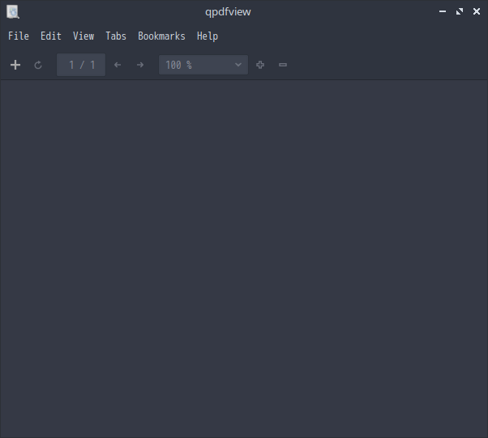The width and height of the screenshot is (488, 438).
Task: Open the 100 % zoom level dropdown
Action: tap(203, 65)
